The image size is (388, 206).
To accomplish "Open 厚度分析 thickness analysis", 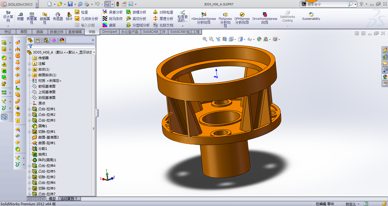I will [163, 19].
